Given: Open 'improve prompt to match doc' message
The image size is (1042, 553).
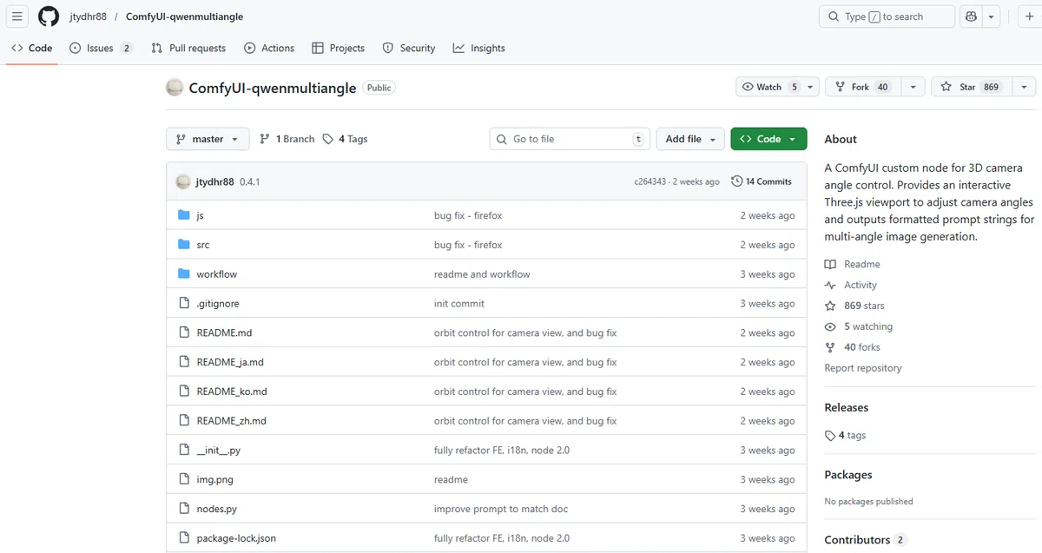Looking at the screenshot, I should (501, 509).
